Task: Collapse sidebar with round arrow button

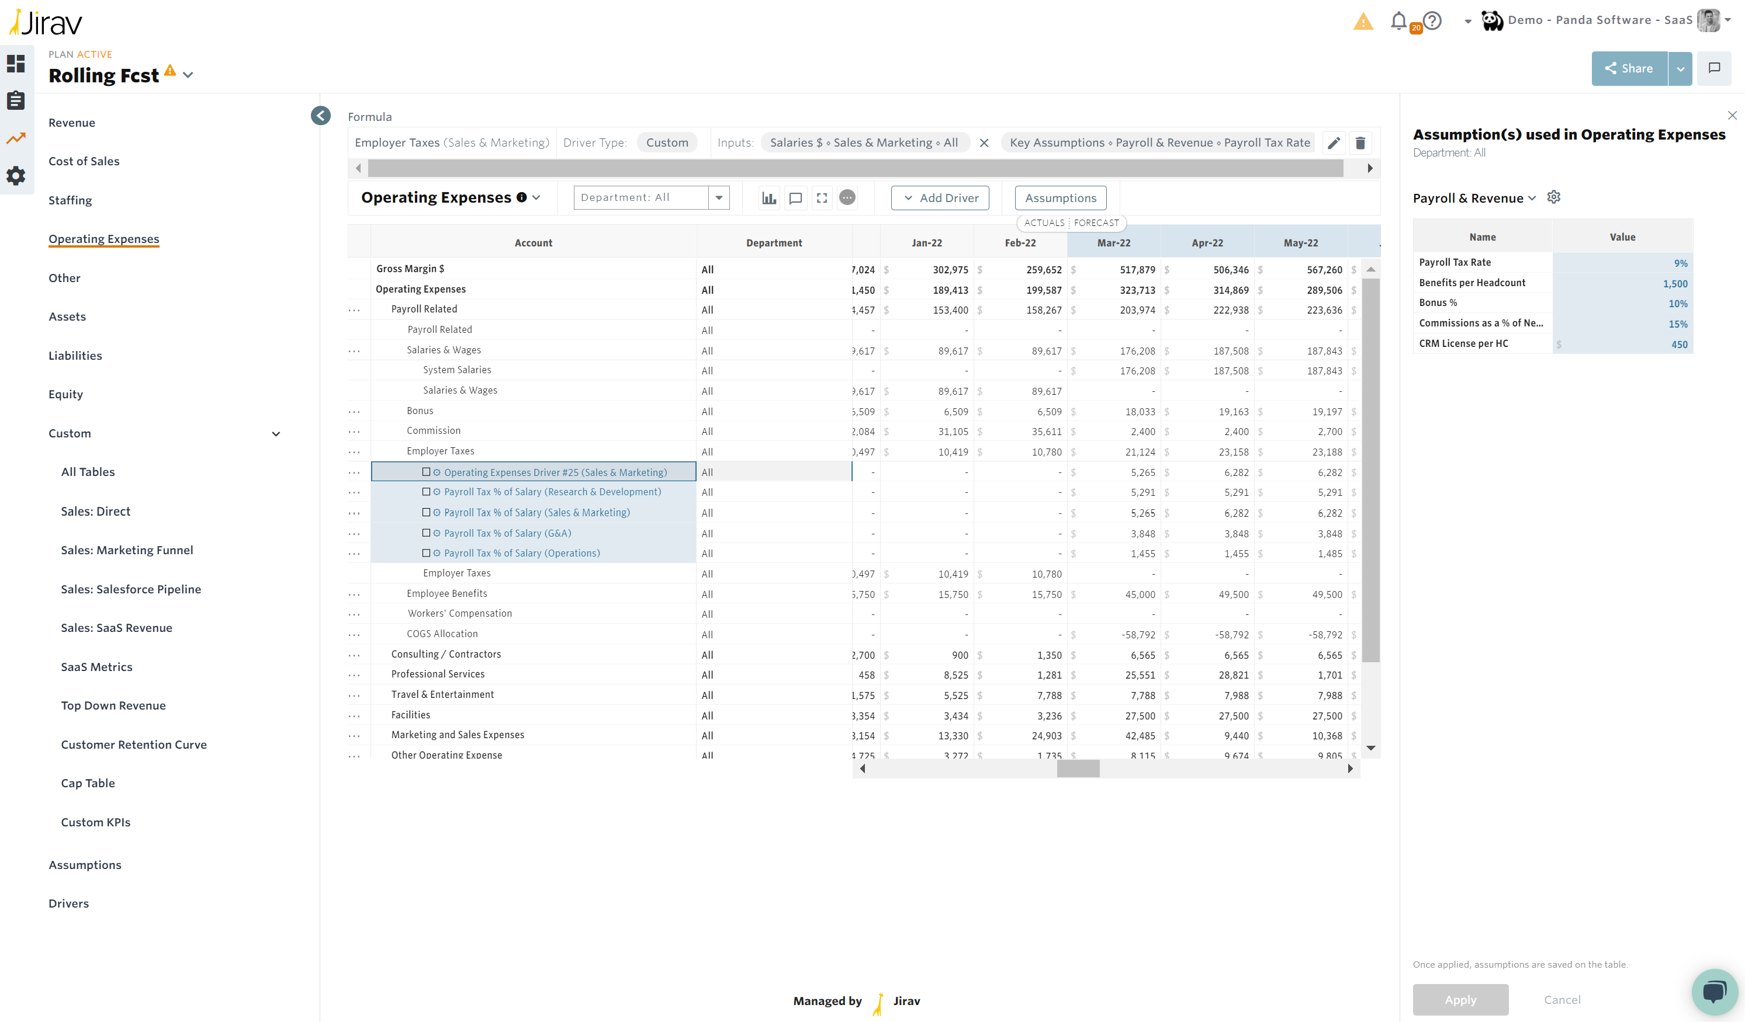Action: 321,116
